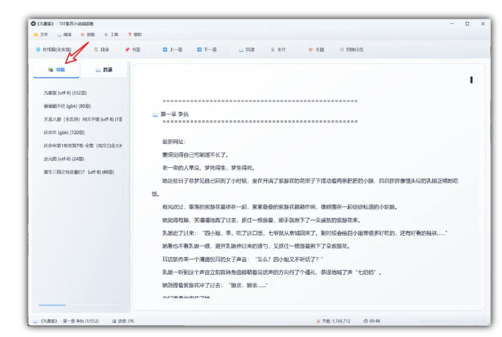This screenshot has height=337, width=502.
Task: Minimize the TXT reader window
Action: click(x=452, y=24)
